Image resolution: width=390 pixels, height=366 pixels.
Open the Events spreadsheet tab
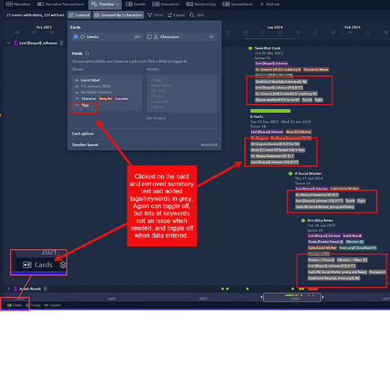(x=136, y=4)
